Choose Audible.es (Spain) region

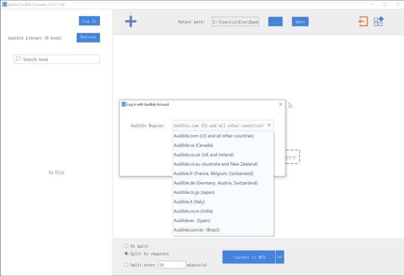223,220
